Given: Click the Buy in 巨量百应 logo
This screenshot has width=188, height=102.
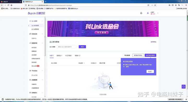Looking at the screenshot, I should point(37,13).
